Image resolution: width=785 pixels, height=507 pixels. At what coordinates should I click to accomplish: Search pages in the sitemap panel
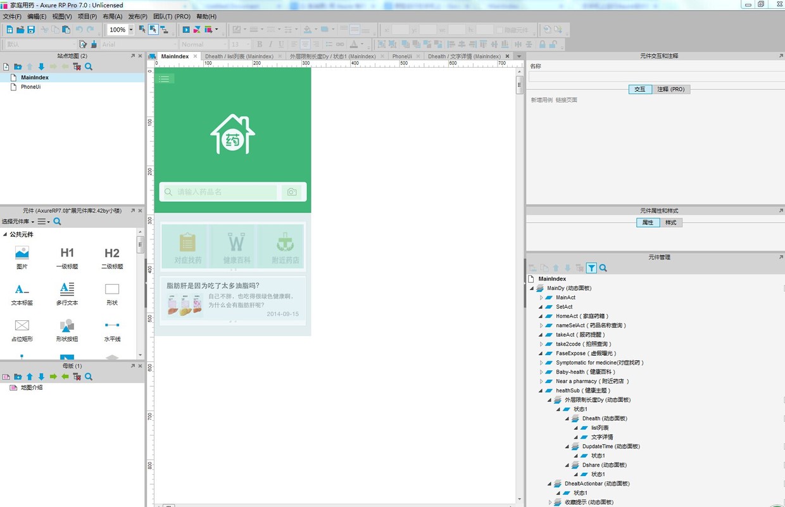(89, 66)
